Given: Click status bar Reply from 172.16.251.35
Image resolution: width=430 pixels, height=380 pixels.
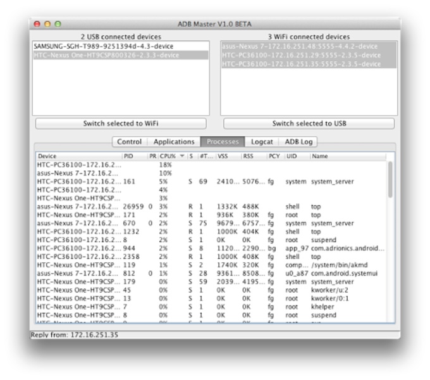Looking at the screenshot, I should [x=75, y=334].
